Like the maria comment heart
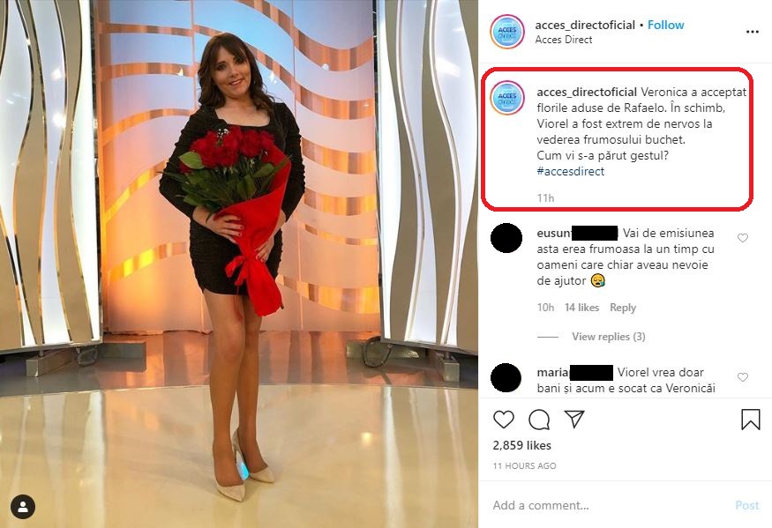The image size is (772, 528). click(x=743, y=377)
